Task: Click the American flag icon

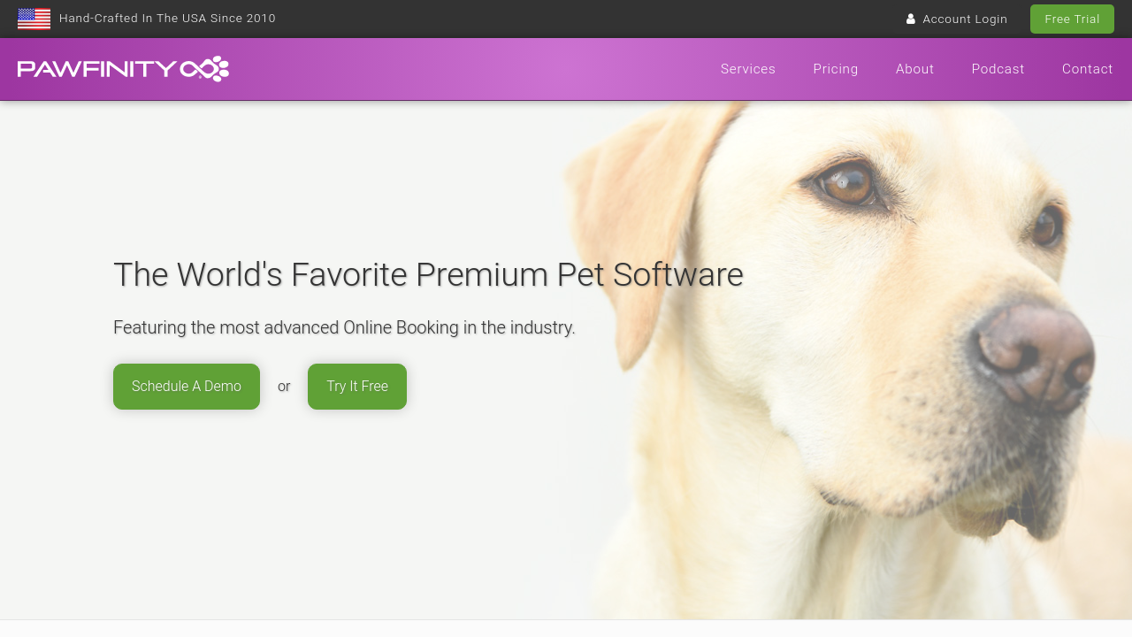Action: (x=34, y=19)
